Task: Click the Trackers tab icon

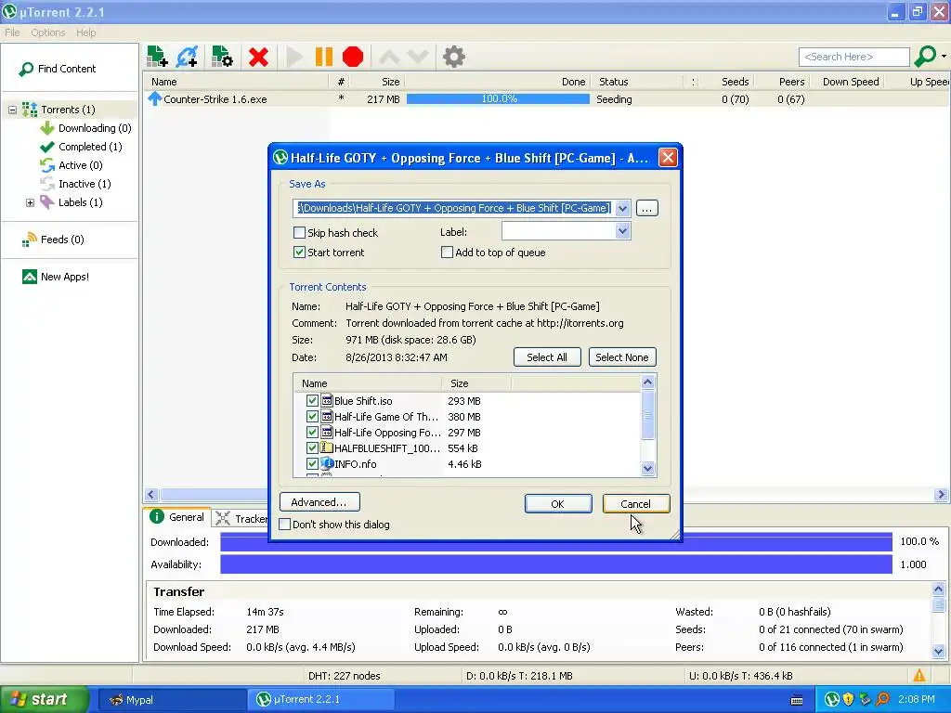Action: [x=223, y=518]
